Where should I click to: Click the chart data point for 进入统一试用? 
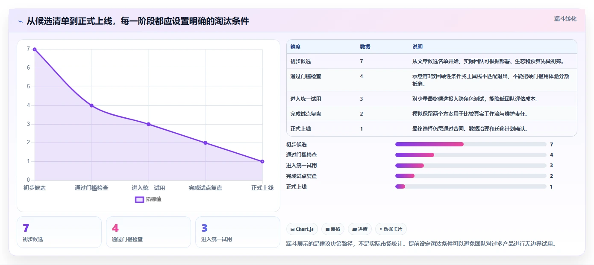[148, 124]
